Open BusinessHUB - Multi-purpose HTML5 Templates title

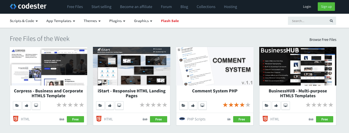point(298,93)
